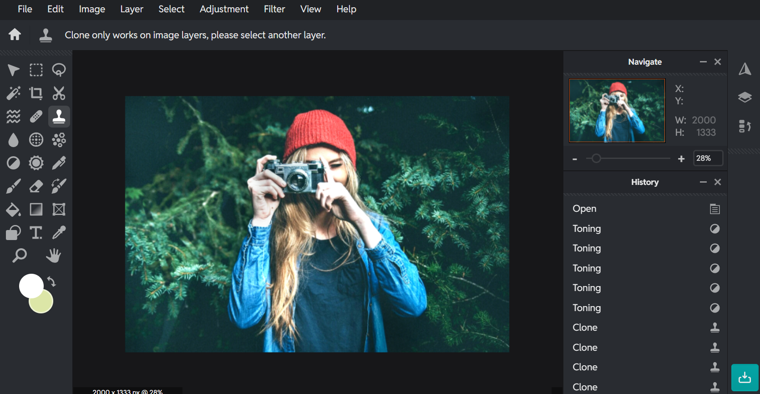Click the teal Save download button
The height and width of the screenshot is (394, 760).
pyautogui.click(x=745, y=378)
